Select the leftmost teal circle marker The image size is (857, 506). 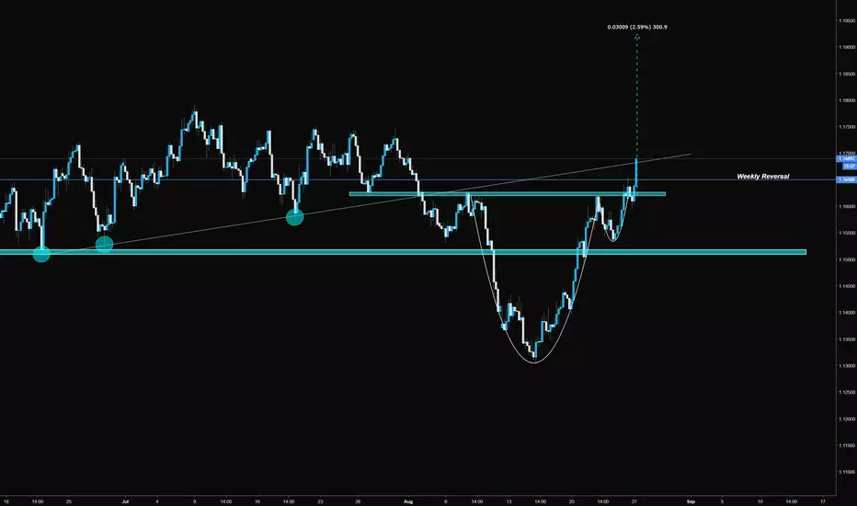click(x=41, y=253)
